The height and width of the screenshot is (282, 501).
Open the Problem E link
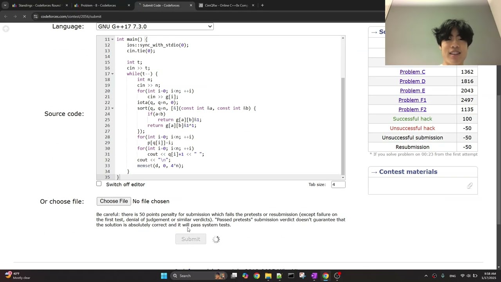412,90
